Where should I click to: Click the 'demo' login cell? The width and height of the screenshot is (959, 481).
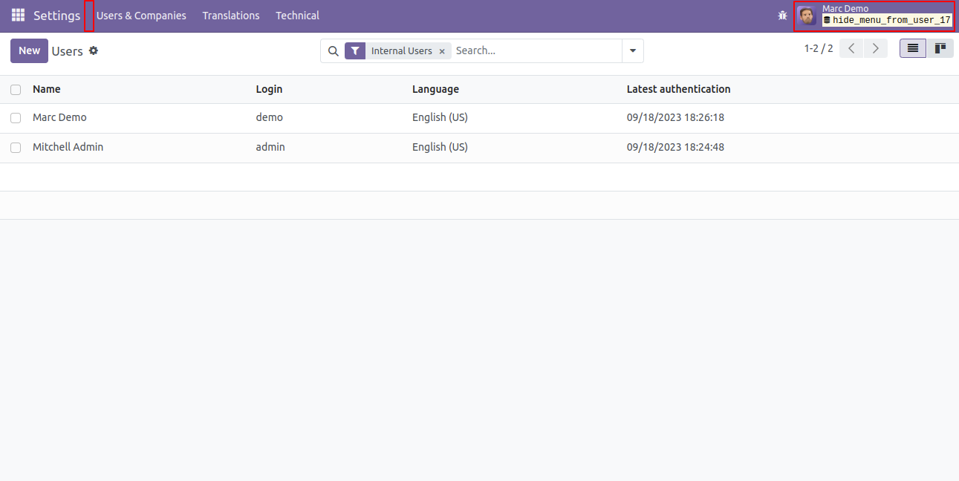point(269,117)
